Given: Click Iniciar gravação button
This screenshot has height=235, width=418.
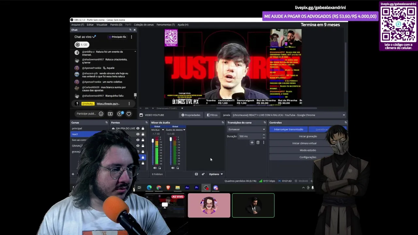Looking at the screenshot, I should click(308, 136).
